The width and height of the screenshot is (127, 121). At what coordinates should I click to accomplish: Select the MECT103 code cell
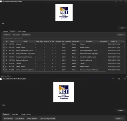pos(11,51)
